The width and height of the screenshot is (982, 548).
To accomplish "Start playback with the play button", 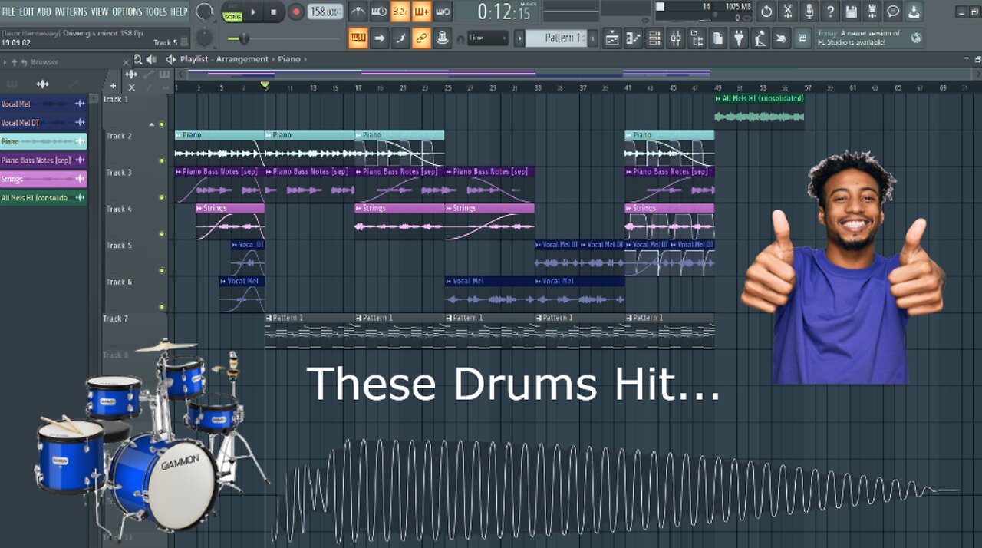I will pos(253,12).
